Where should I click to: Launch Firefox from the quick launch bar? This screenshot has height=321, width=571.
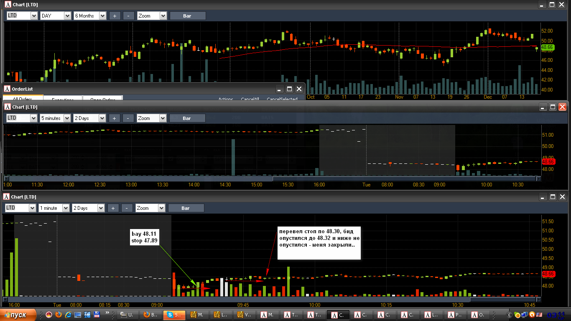[x=58, y=314]
